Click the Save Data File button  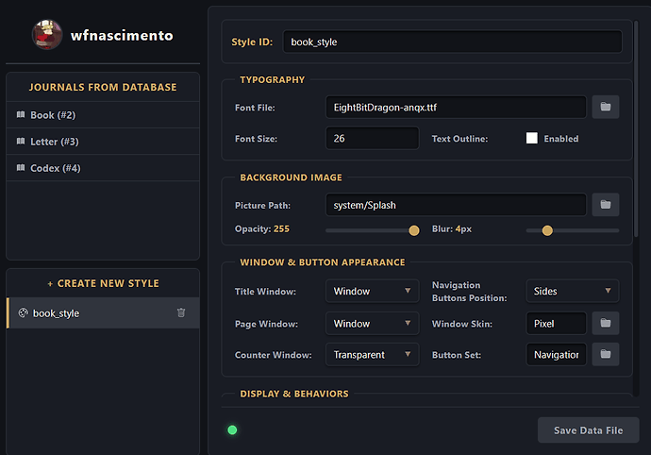coord(589,430)
